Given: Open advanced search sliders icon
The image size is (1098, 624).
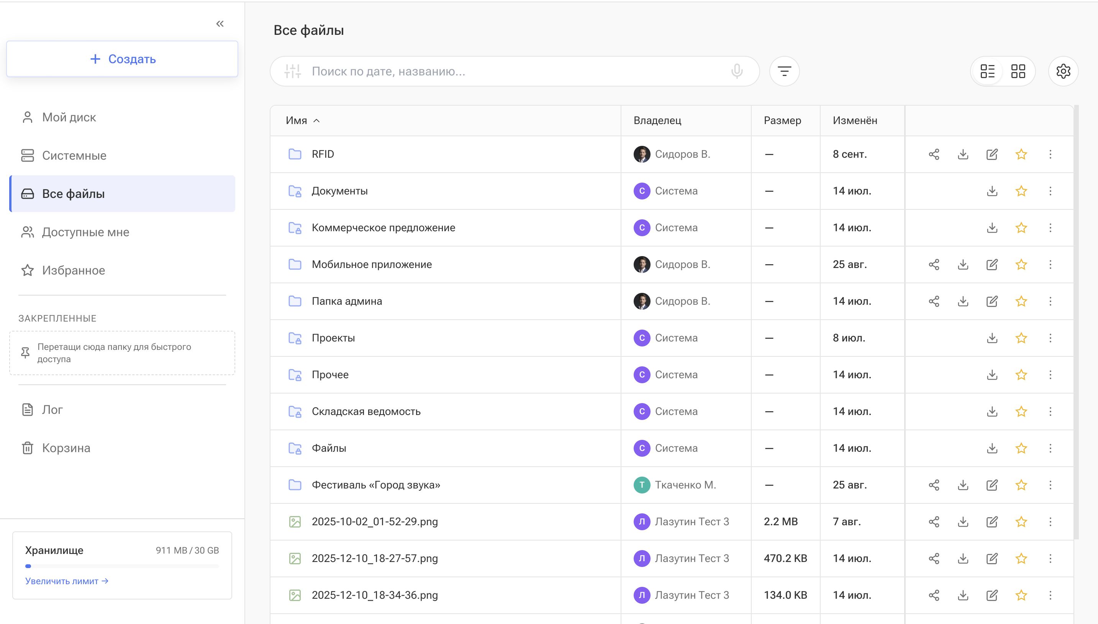Looking at the screenshot, I should click(293, 71).
